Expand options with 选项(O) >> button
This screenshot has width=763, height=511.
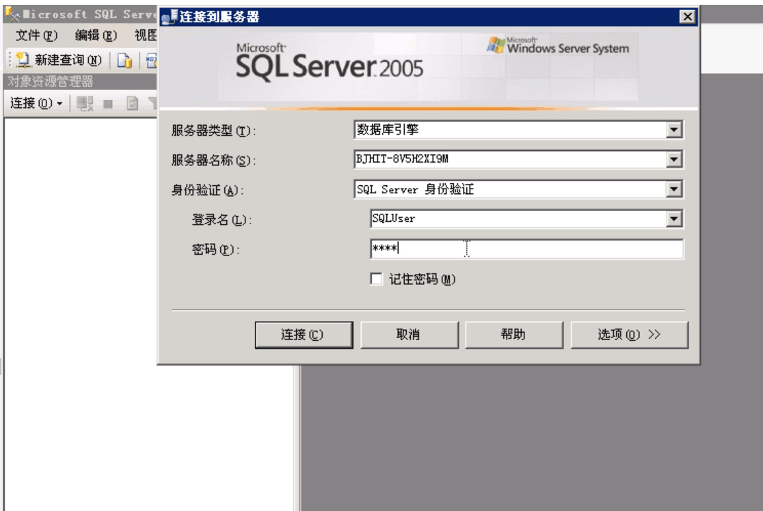coord(629,335)
